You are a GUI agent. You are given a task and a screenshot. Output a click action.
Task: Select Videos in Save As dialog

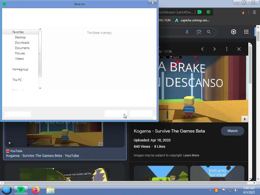pos(19,59)
